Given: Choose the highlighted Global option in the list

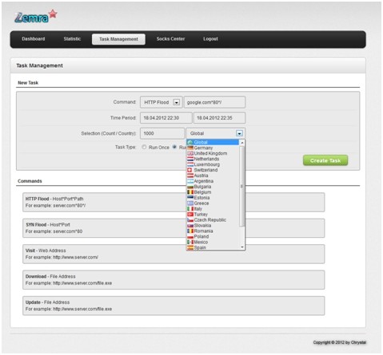Looking at the screenshot, I should point(213,142).
